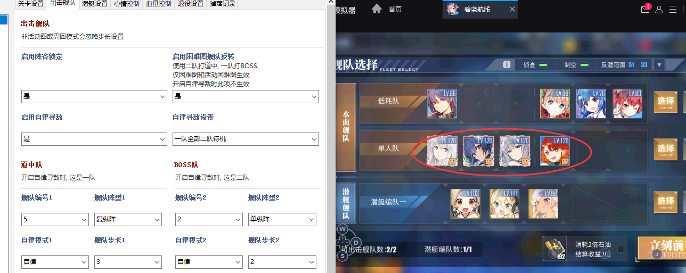Open the notifications mail icon with badge

click(645, 9)
